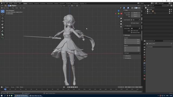173x97 pixels.
Task: Select the Scale tool
Action: click(x=2, y=25)
